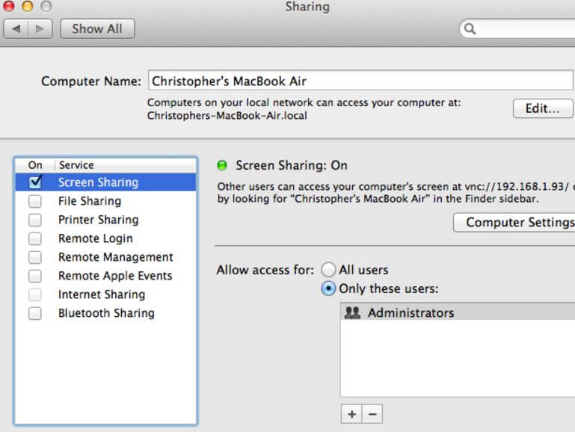Select the Only these users radio button
The image size is (575, 432).
(328, 288)
